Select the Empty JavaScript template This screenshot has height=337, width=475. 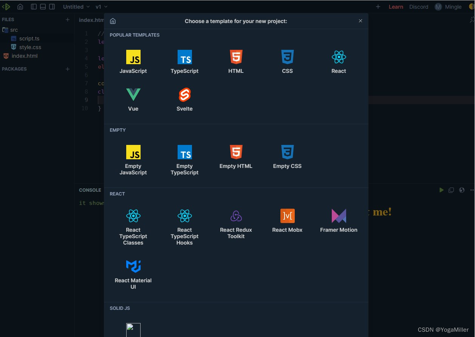pyautogui.click(x=133, y=160)
